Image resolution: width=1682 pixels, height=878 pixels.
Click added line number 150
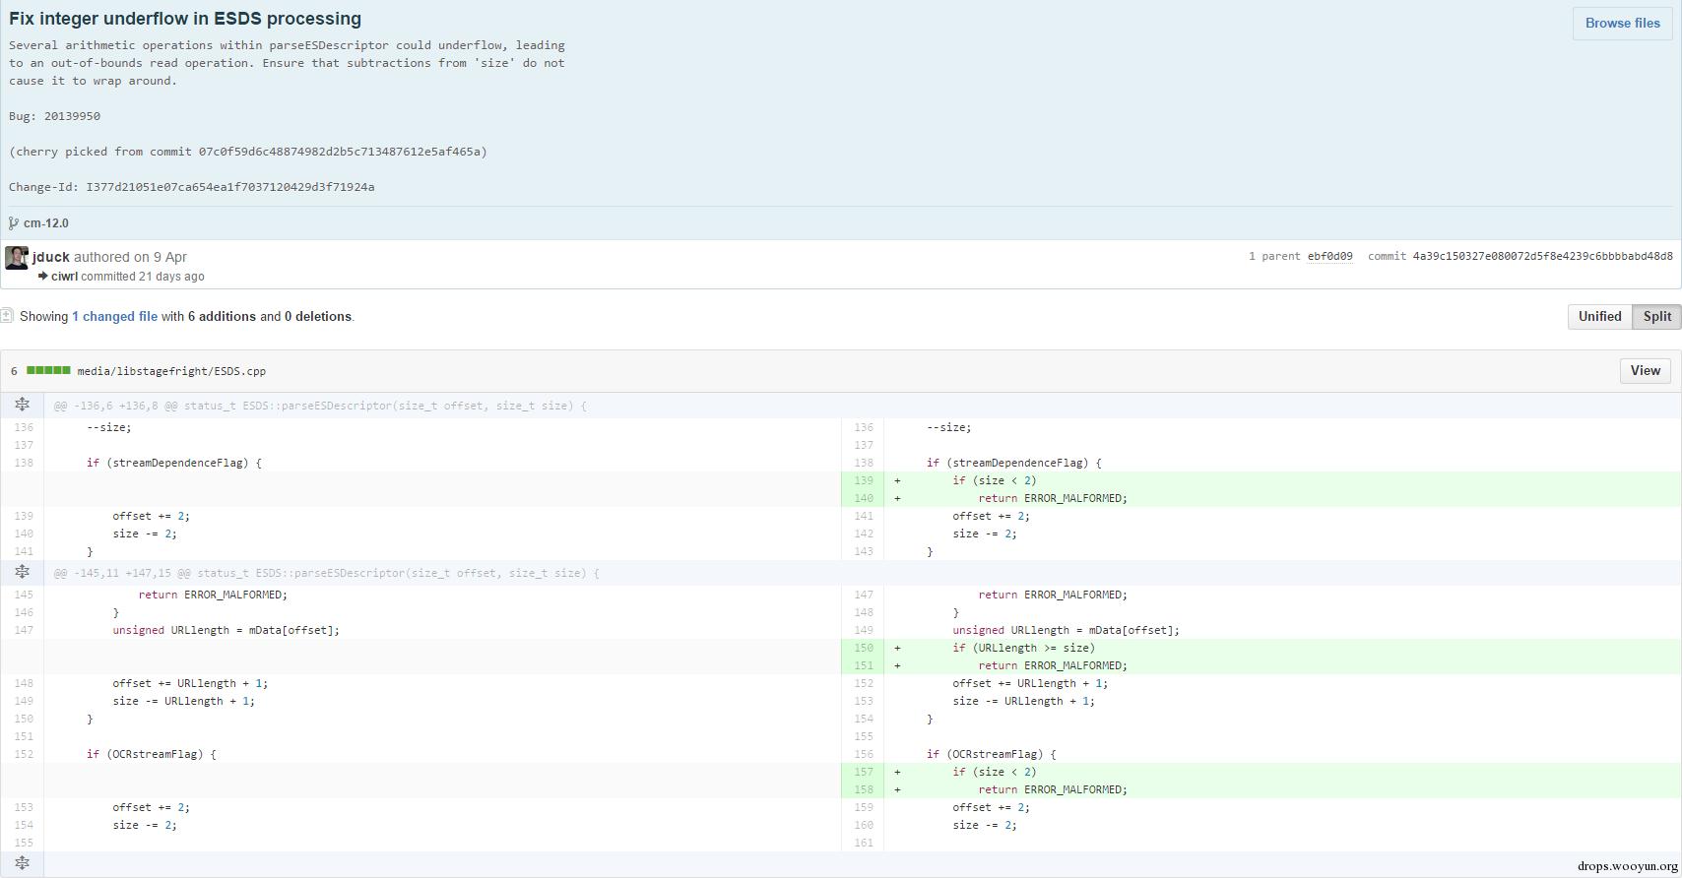pos(863,648)
